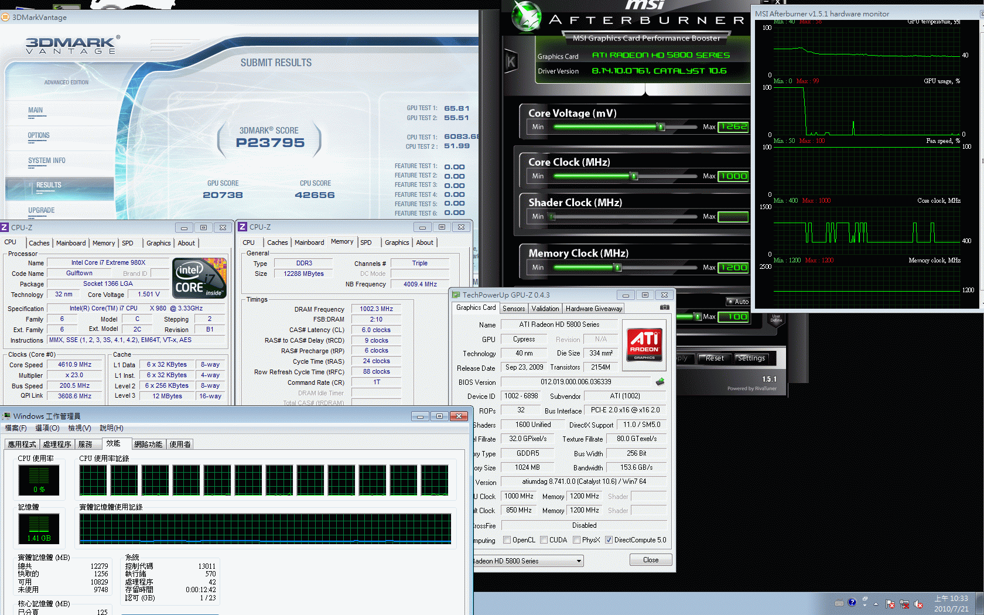Viewport: 984px width, 615px height.
Task: Click the GPU-Z BIOS save chip icon
Action: click(x=660, y=382)
